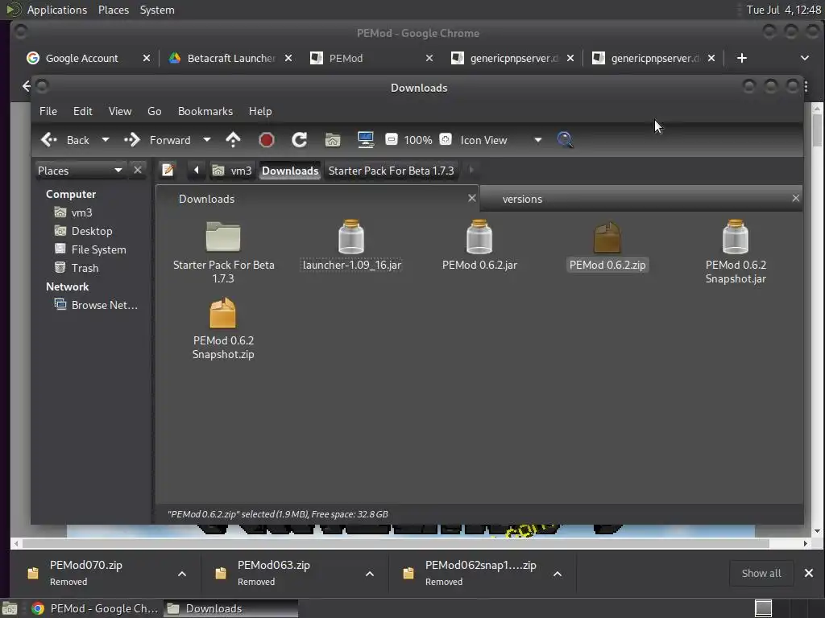The image size is (825, 618).
Task: Open the File menu
Action: tap(48, 111)
